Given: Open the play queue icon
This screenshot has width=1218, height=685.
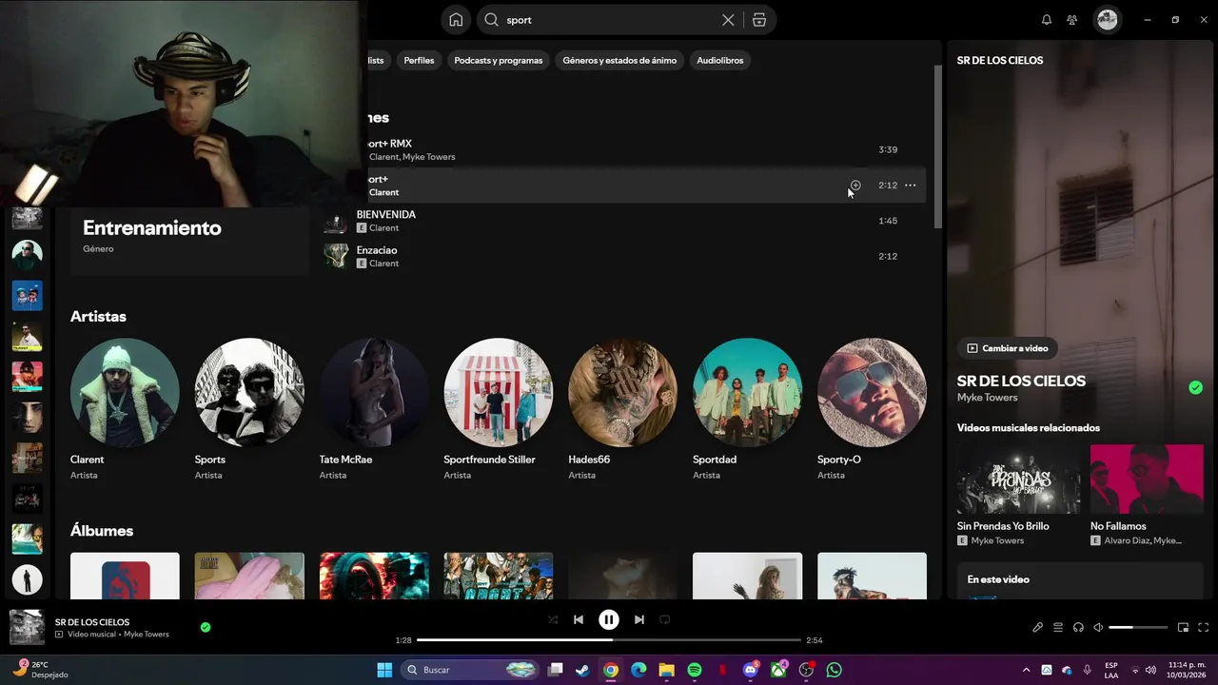Looking at the screenshot, I should [x=1058, y=627].
